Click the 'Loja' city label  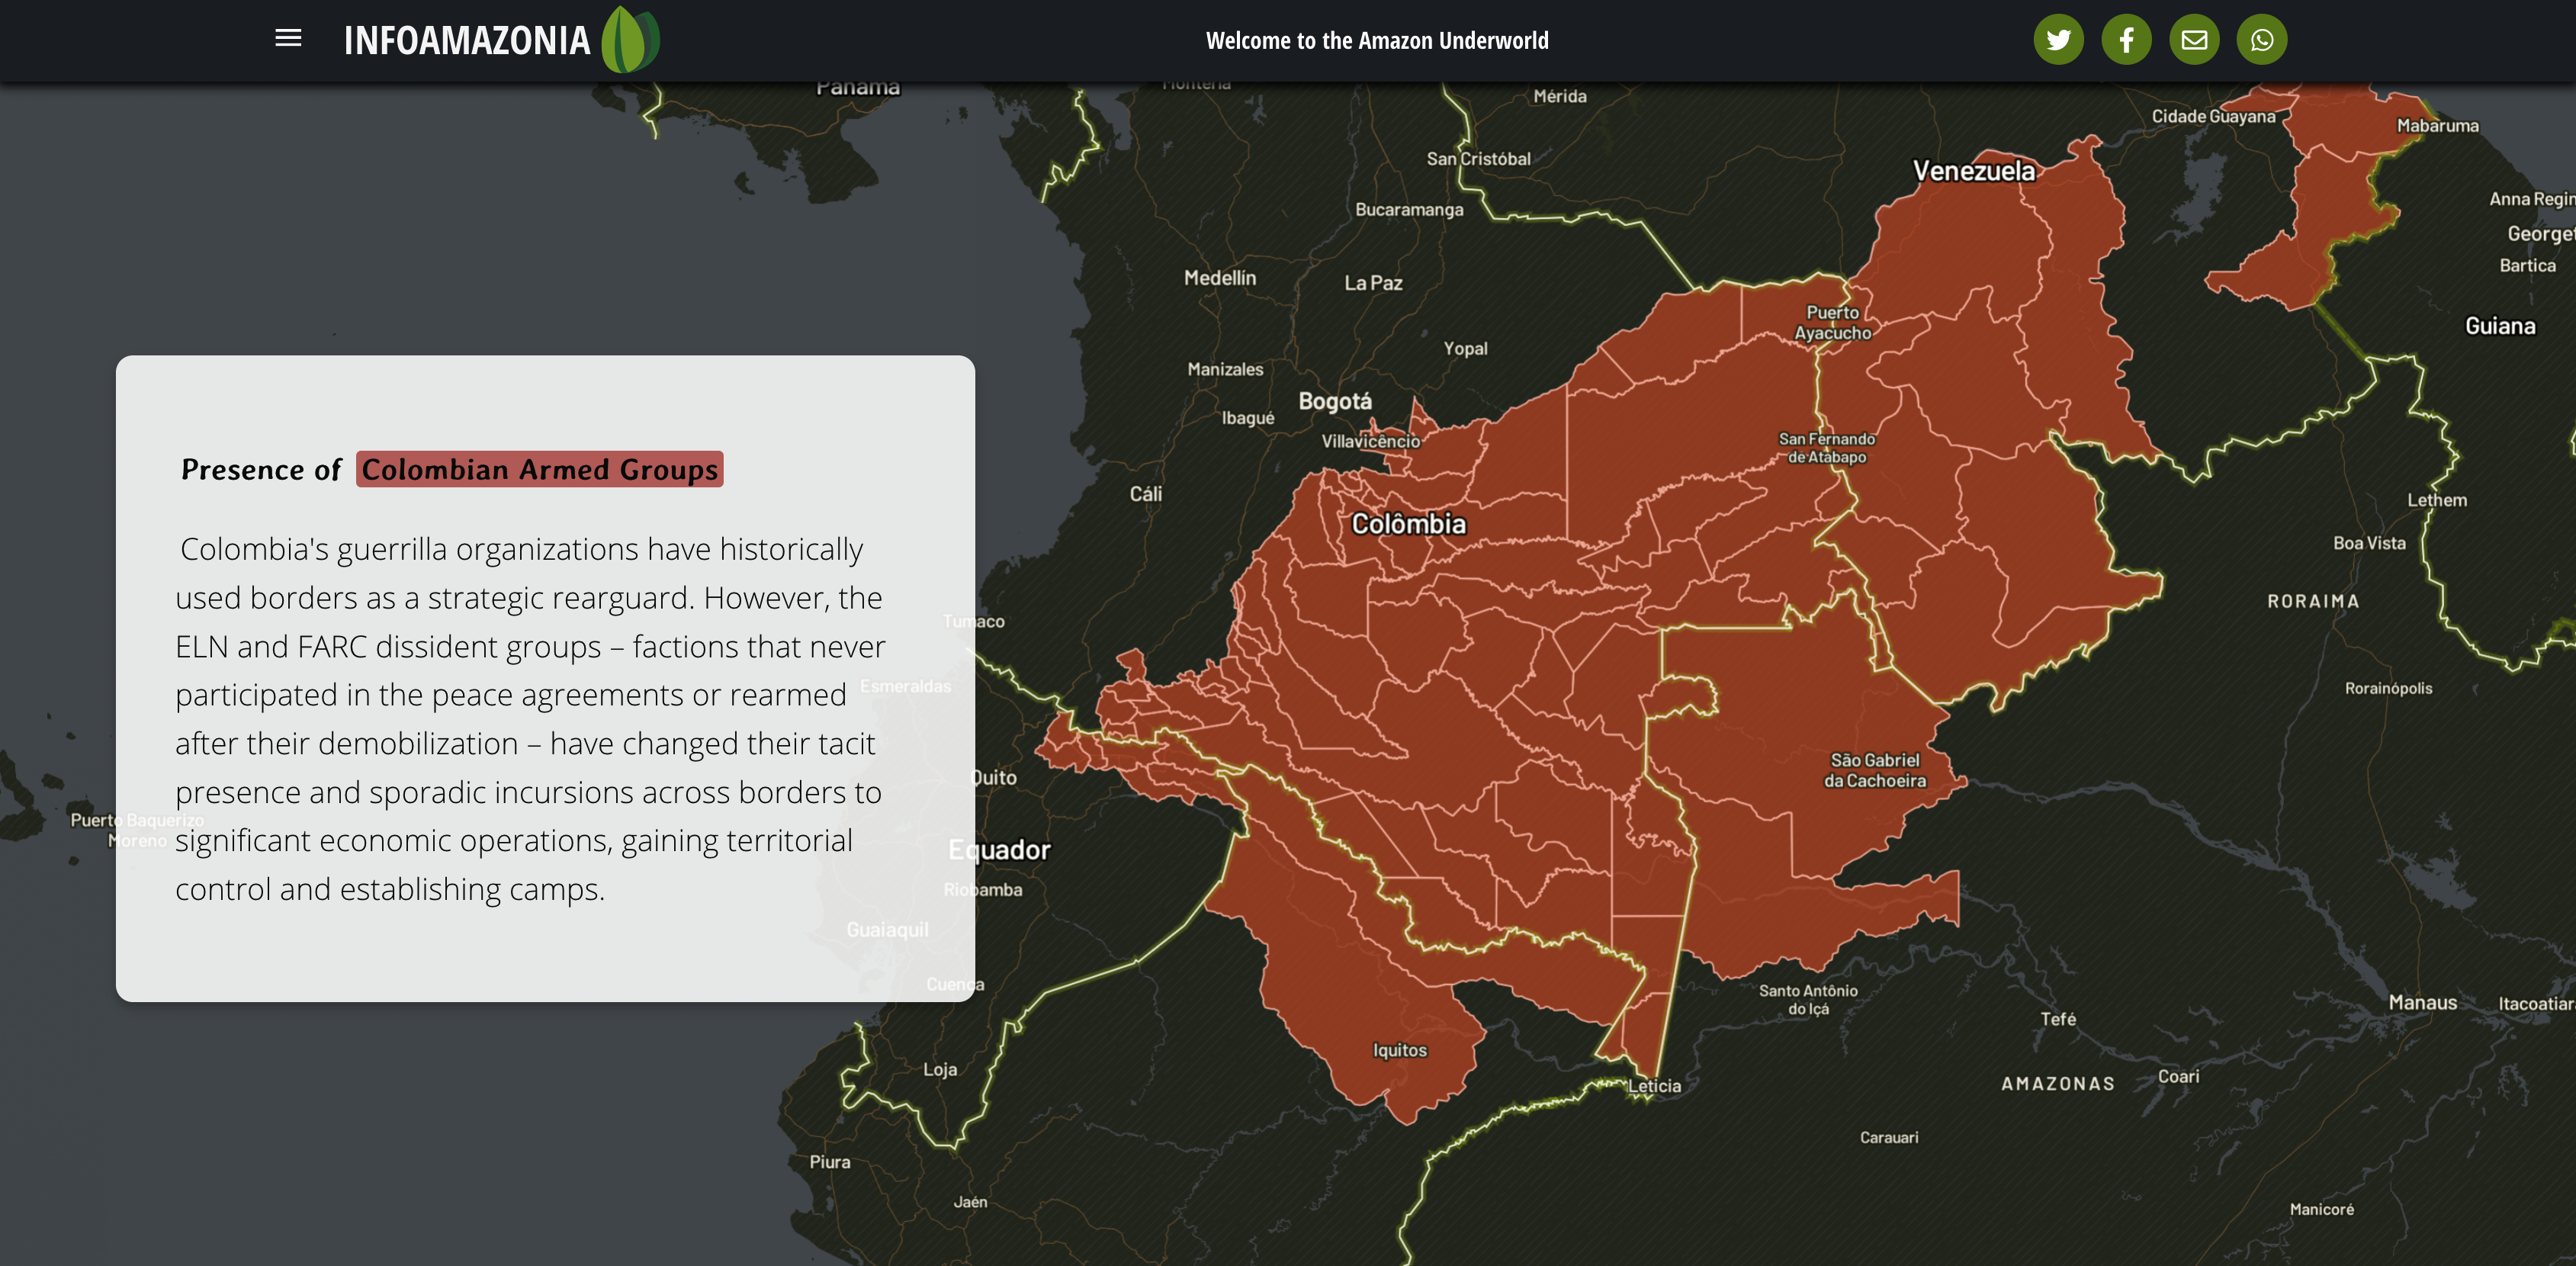click(x=939, y=1070)
